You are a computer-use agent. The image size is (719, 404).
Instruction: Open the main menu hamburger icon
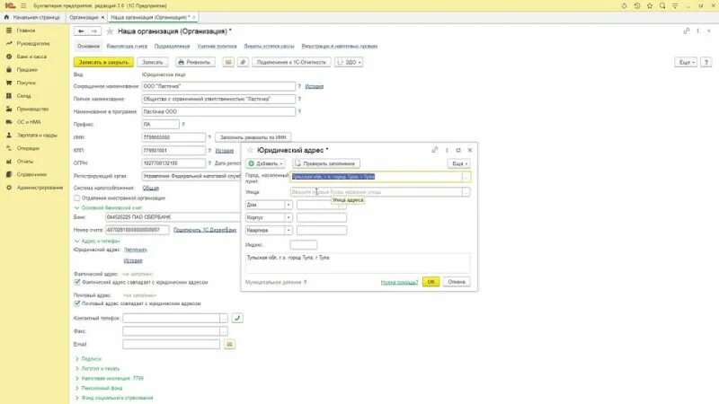click(x=23, y=5)
